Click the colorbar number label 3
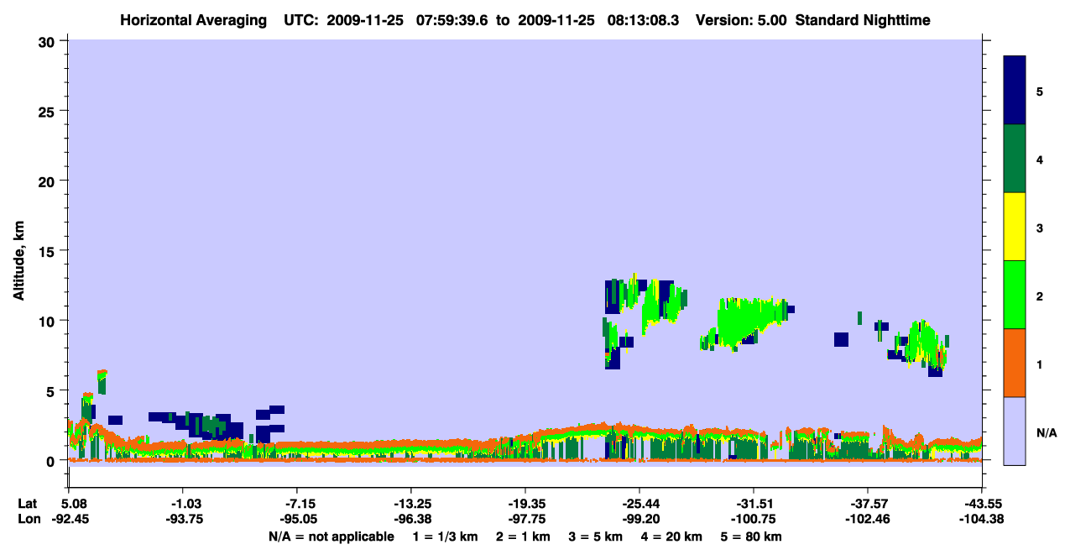This screenshot has width=1091, height=560. (x=1040, y=227)
